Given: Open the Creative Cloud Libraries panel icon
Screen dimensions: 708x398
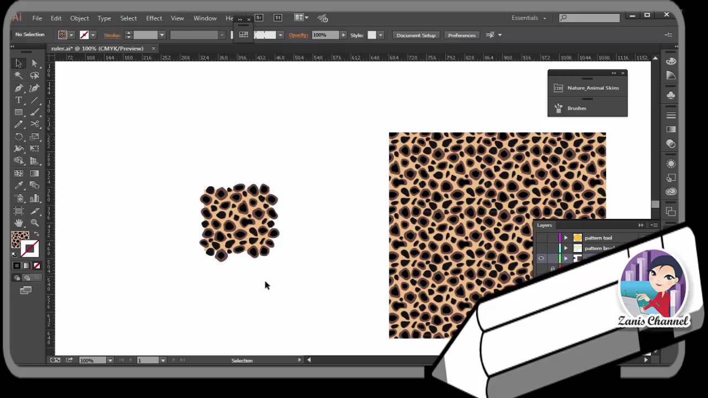Looking at the screenshot, I should [671, 191].
